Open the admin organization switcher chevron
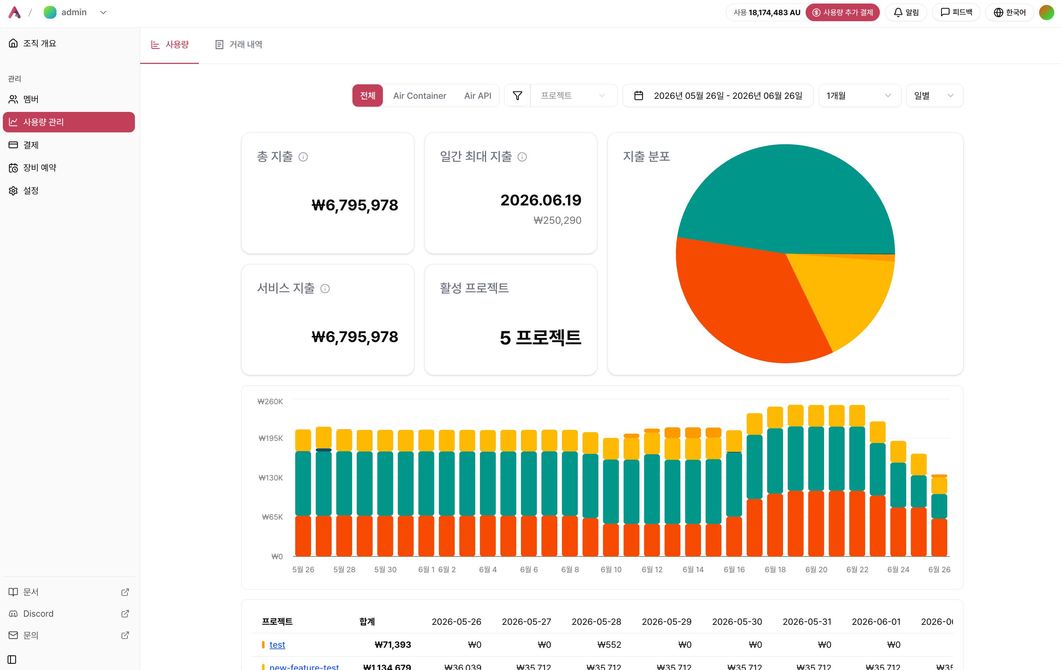The width and height of the screenshot is (1061, 670). 103,12
